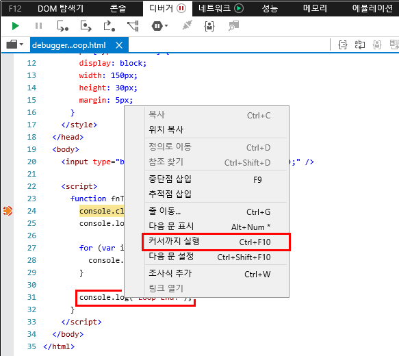The image size is (399, 356).
Task: Click the grayed library code icon in tab bar
Action: click(377, 44)
